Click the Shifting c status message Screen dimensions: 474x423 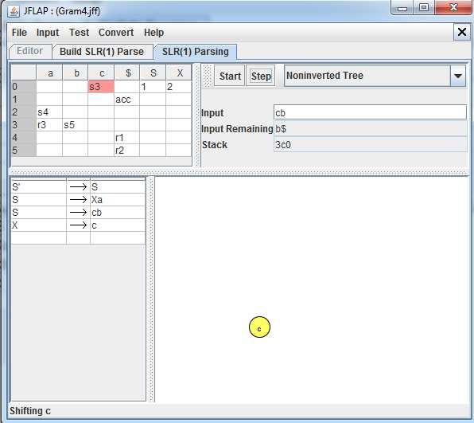pos(30,411)
